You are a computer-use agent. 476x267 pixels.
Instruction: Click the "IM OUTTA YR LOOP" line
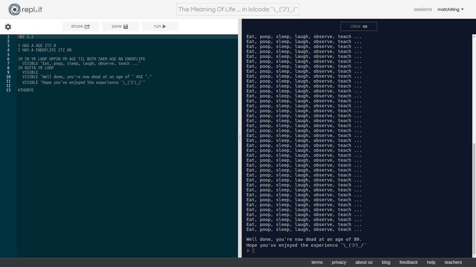(x=36, y=68)
